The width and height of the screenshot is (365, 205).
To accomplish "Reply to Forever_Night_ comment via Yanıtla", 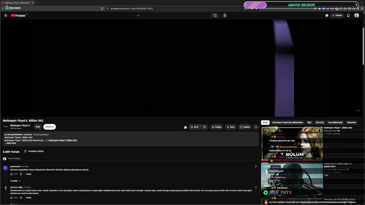I will pos(29,198).
